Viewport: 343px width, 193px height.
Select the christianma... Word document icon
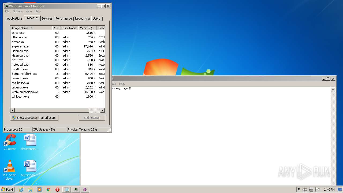click(x=30, y=142)
